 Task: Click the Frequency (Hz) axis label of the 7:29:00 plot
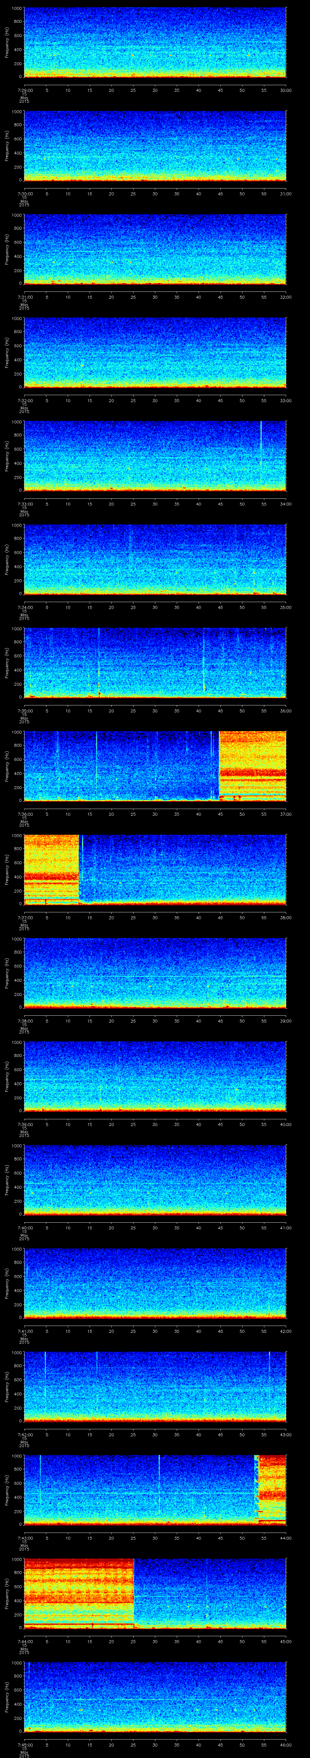click(x=7, y=42)
